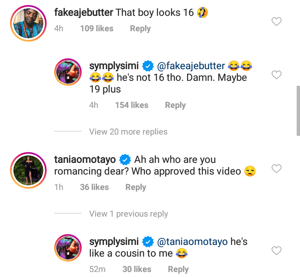Tap heart on symplysimi's cousin reply

pos(277,250)
